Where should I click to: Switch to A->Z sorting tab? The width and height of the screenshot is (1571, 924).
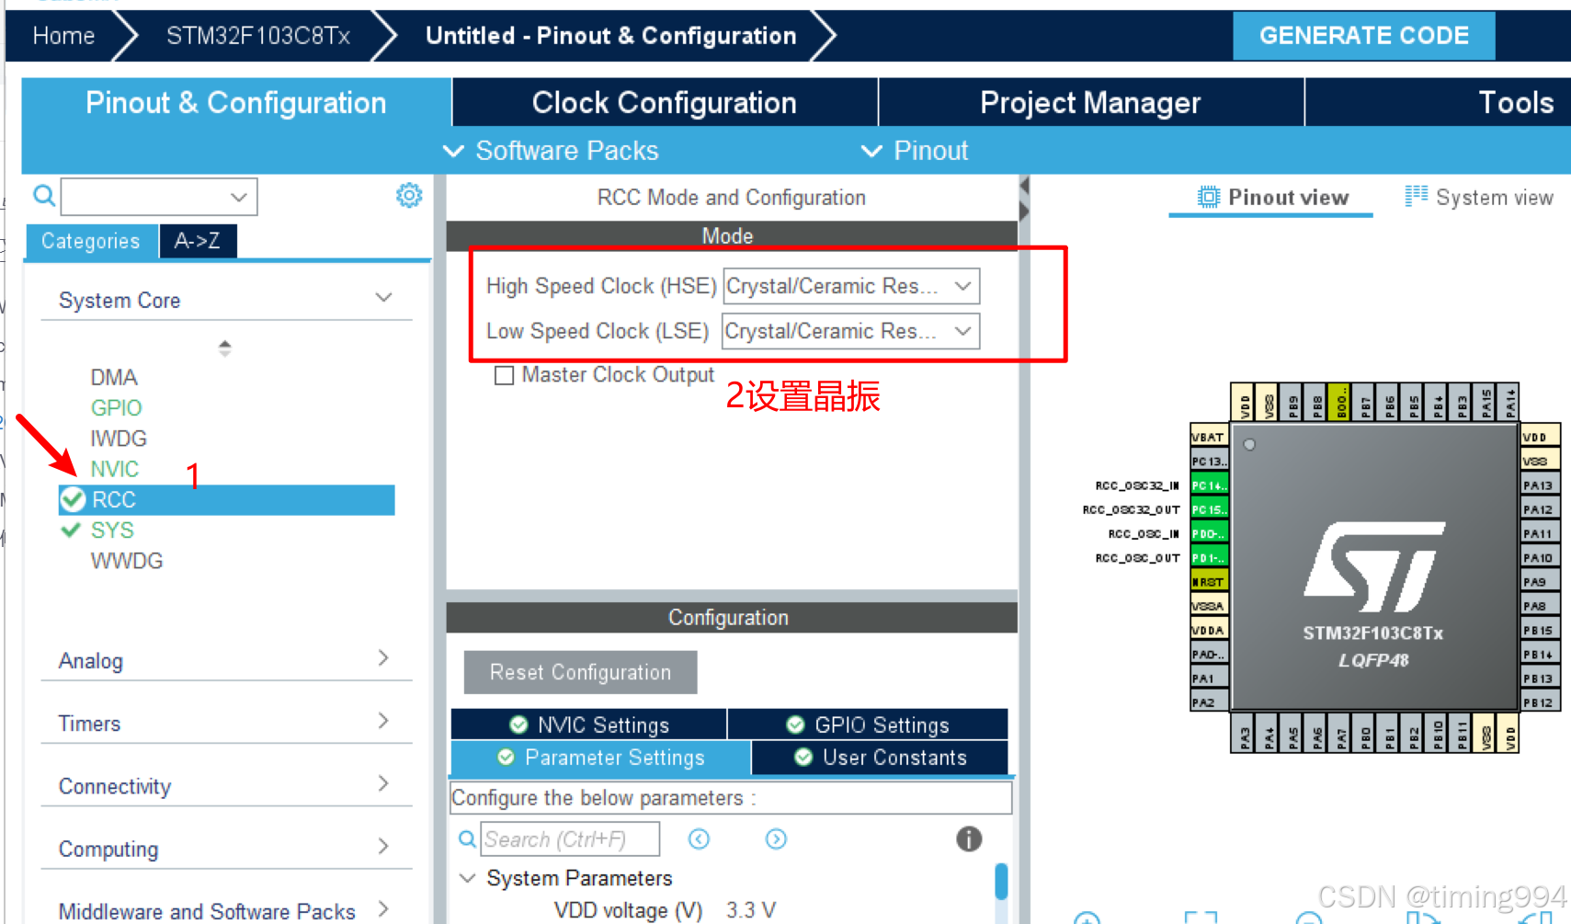tap(198, 241)
